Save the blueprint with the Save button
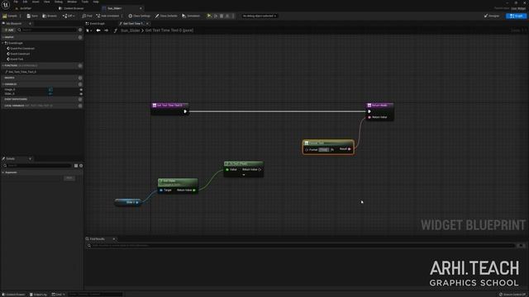Screen dimensions: 529x297 point(32,16)
